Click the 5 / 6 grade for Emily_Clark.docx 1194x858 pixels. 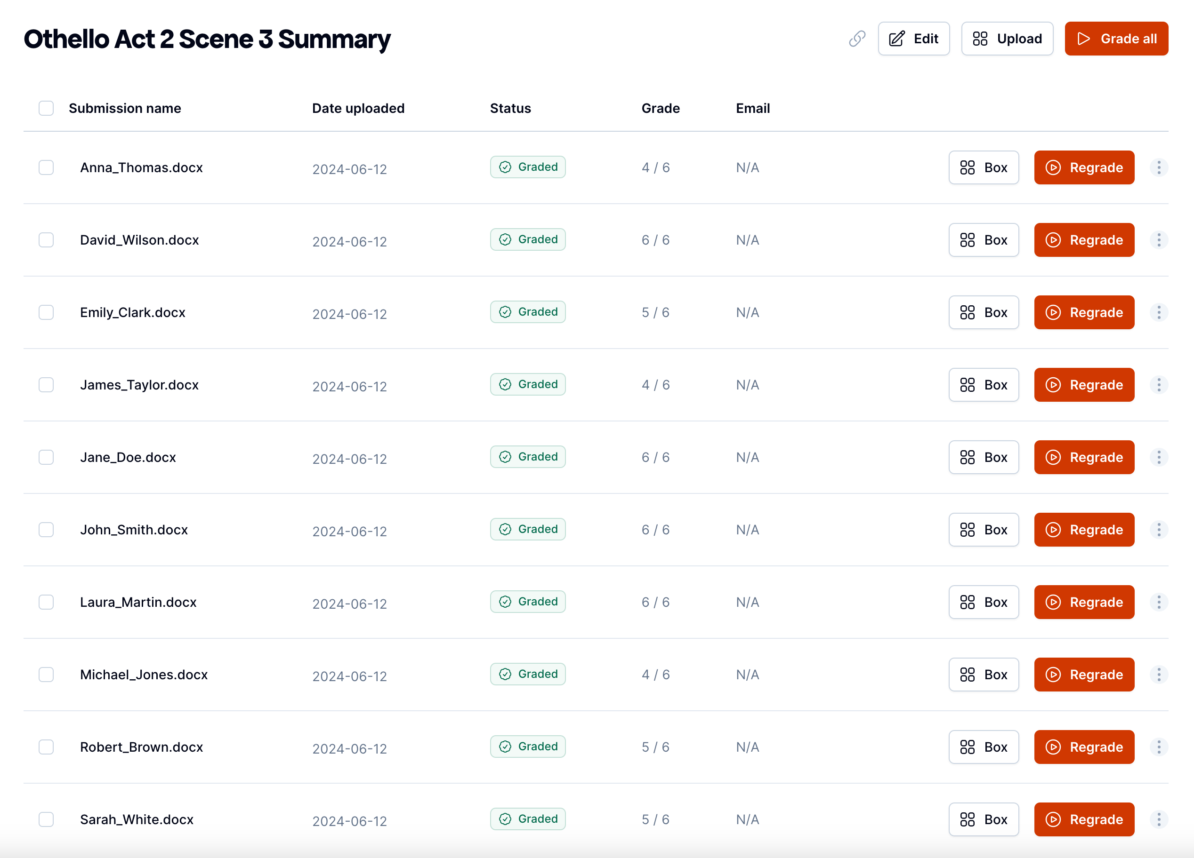click(655, 312)
